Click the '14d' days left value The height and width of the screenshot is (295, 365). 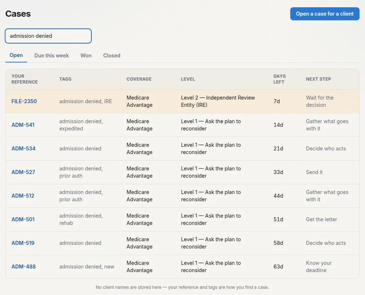pyautogui.click(x=278, y=125)
